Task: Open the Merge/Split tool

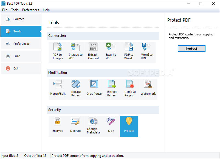Action: click(58, 89)
